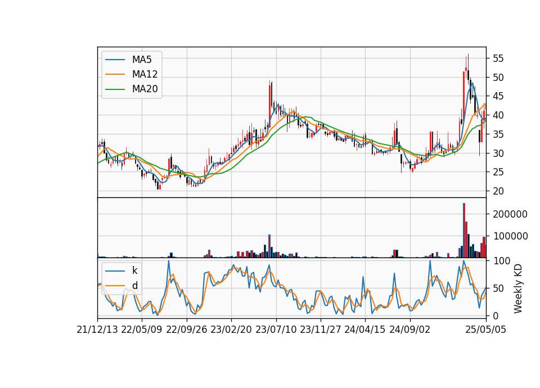Click the k legend label
Image resolution: width=540 pixels, height=388 pixels.
tap(134, 270)
